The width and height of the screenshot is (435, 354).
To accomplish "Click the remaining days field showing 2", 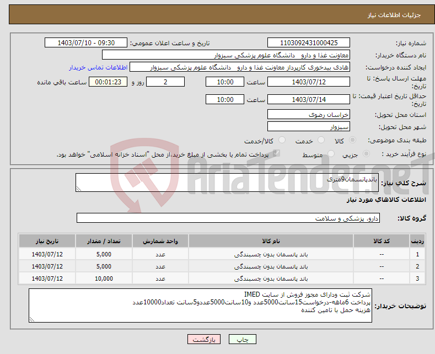I will pos(165,82).
